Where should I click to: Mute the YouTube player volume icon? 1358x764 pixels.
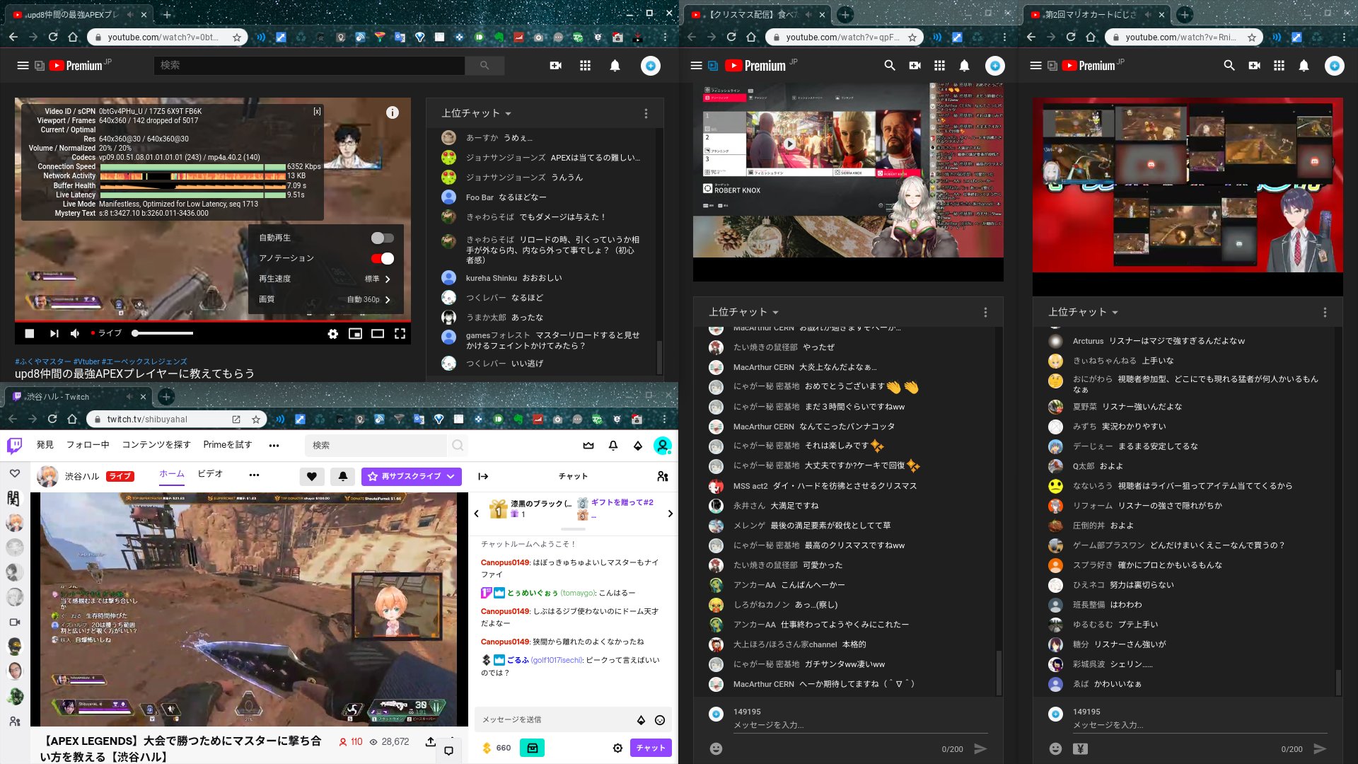75,333
